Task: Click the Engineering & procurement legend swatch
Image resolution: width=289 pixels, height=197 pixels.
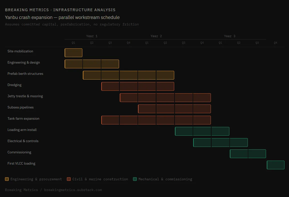Action: (7, 179)
